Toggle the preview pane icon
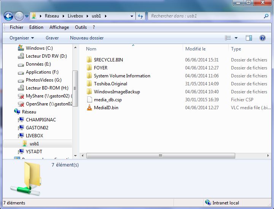 (x=249, y=38)
